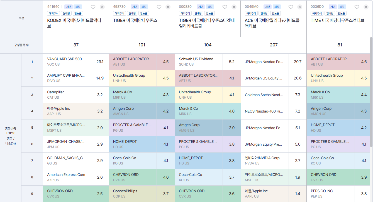Select Schwab US Dividend SCHD US holding

click(x=199, y=62)
